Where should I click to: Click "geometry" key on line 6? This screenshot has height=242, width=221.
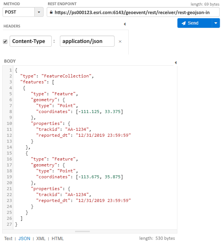44,100
